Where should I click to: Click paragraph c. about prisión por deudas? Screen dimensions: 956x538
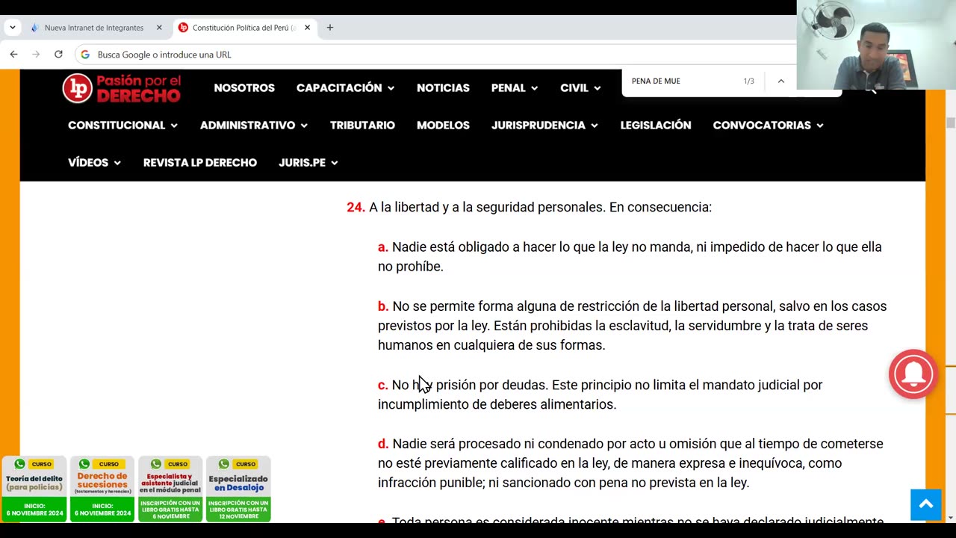point(600,395)
